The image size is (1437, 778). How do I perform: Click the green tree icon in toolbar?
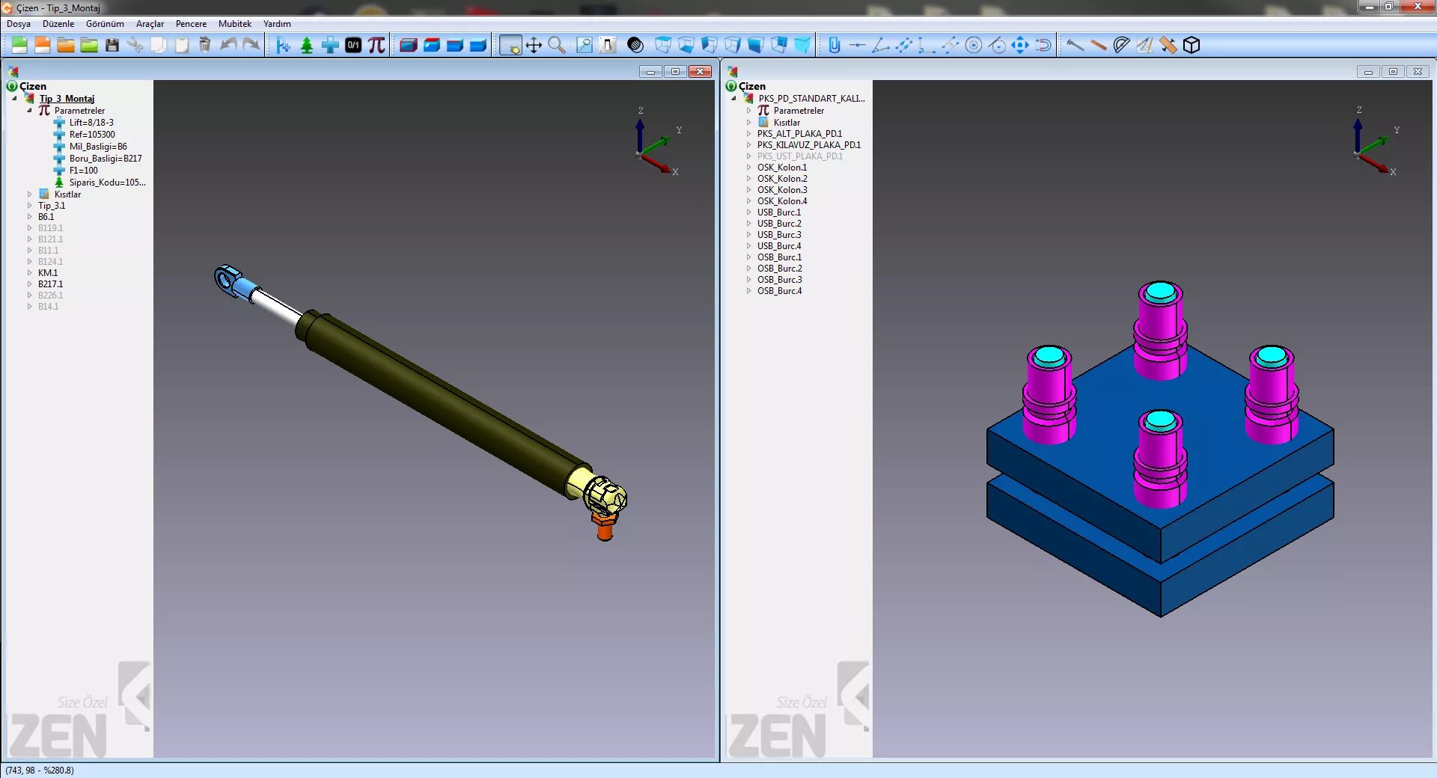click(x=307, y=45)
